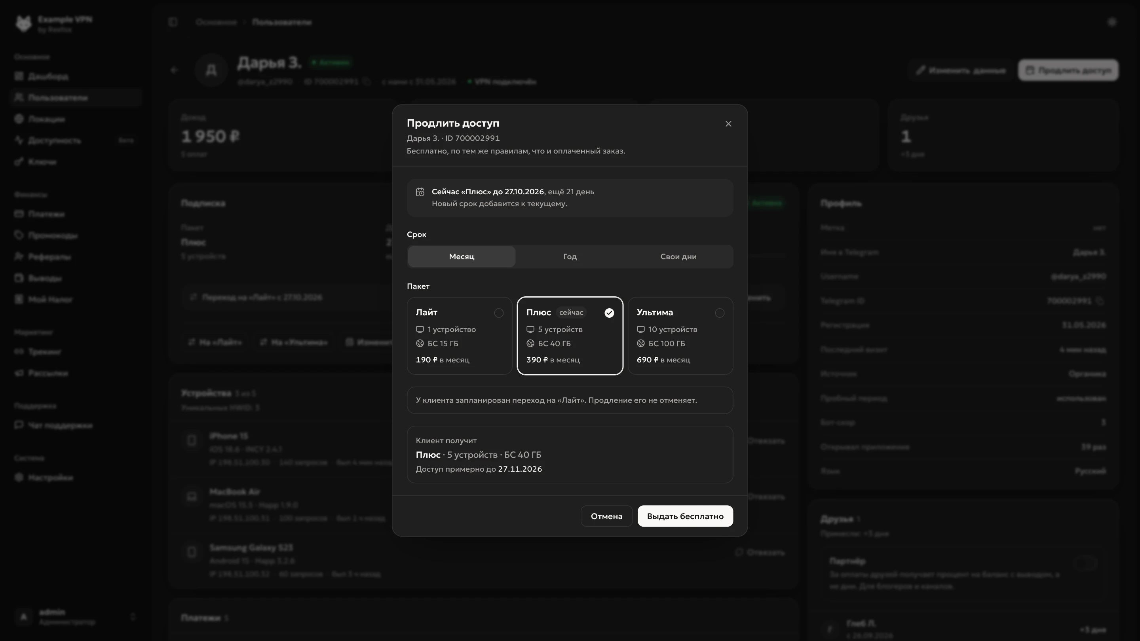Click the 690 ₽ в месяц price
1140x641 pixels.
tap(663, 360)
